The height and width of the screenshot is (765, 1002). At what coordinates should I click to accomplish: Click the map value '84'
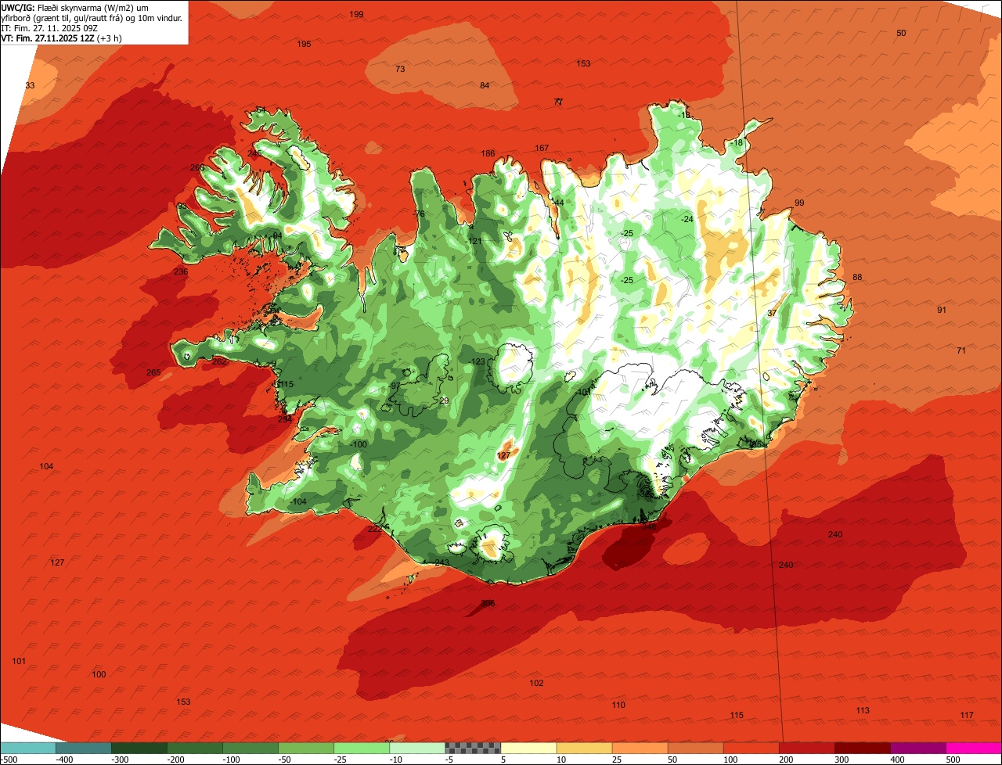[x=485, y=86]
